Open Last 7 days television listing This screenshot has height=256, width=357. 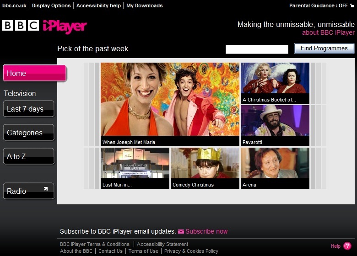[x=29, y=109]
